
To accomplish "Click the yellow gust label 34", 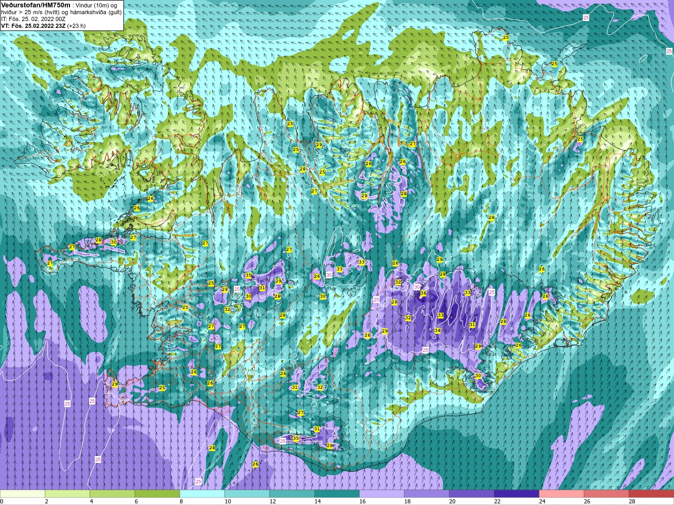I will click(438, 330).
